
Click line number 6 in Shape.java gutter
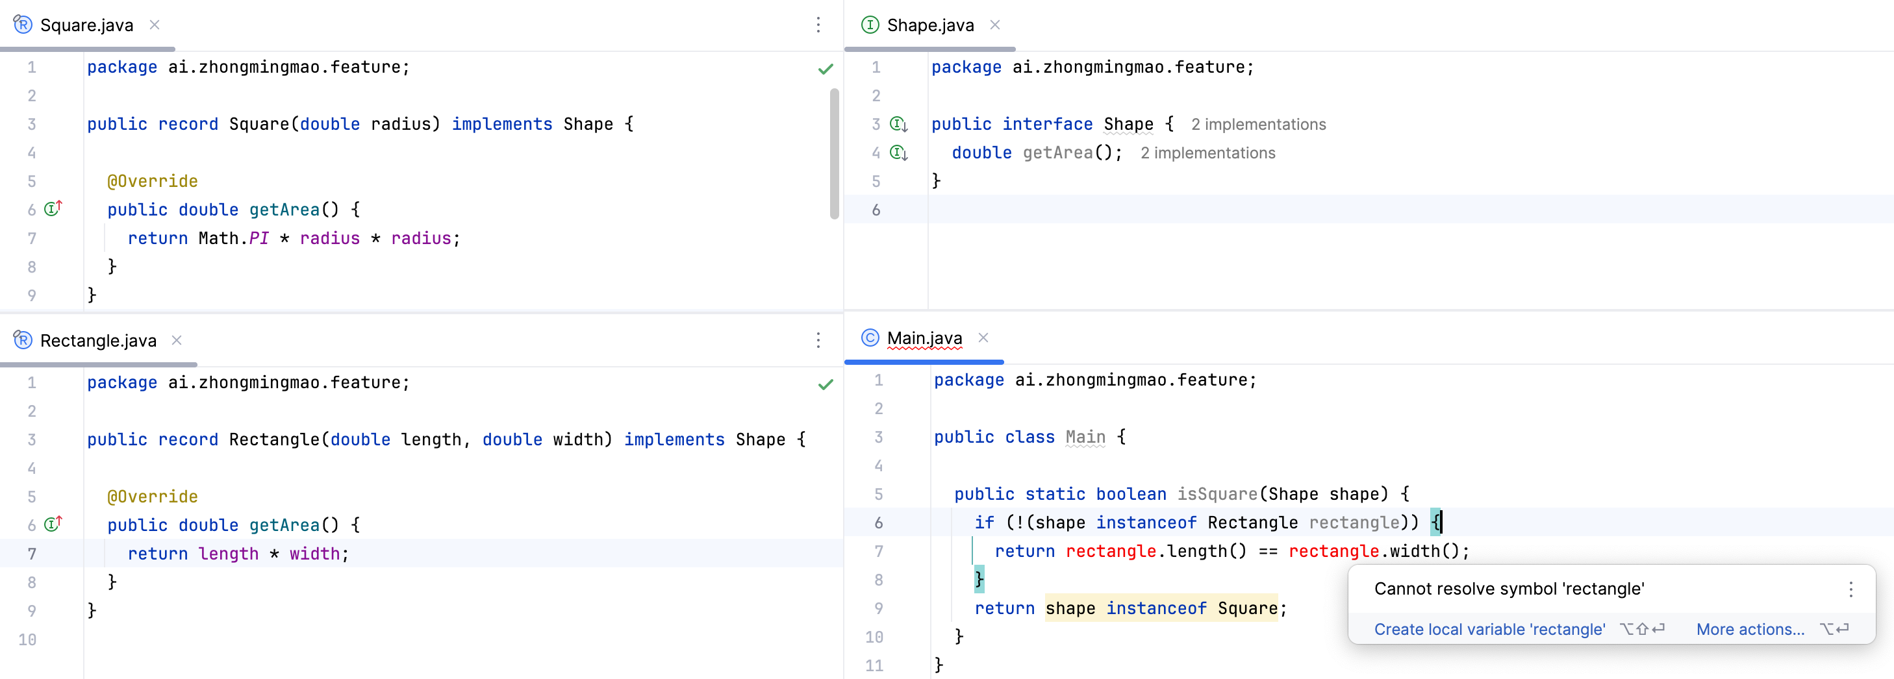coord(876,210)
